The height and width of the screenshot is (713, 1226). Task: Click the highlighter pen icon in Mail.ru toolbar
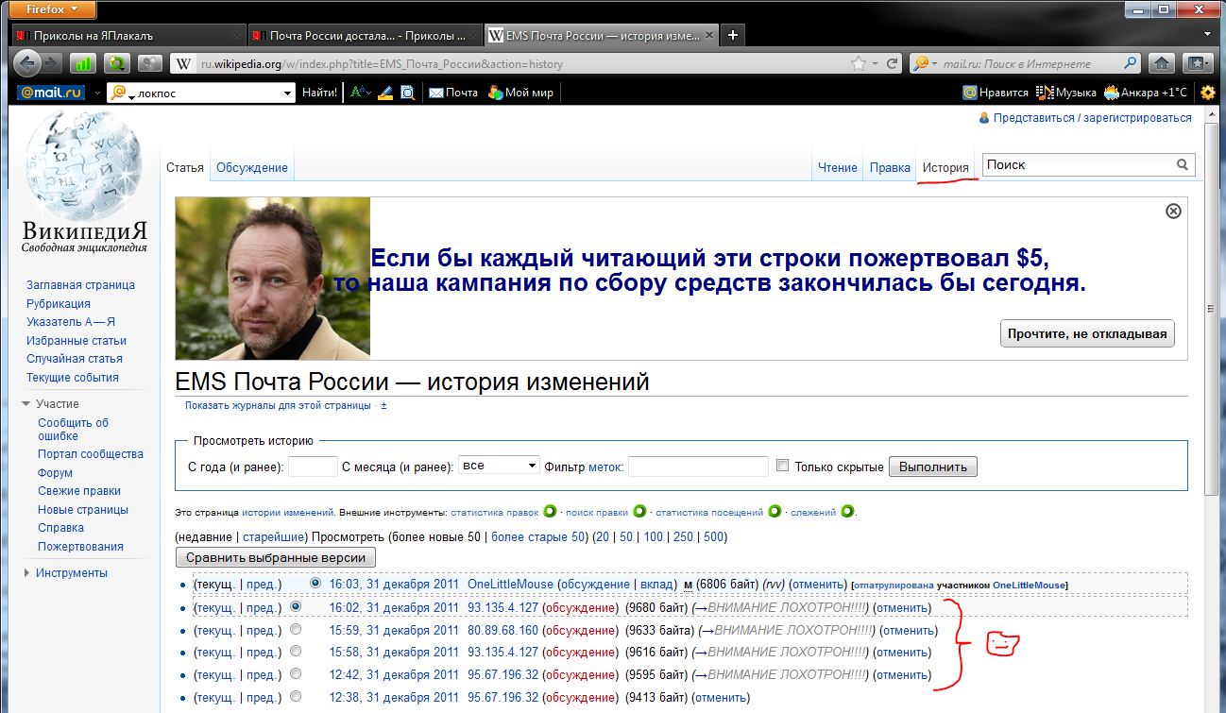384,93
